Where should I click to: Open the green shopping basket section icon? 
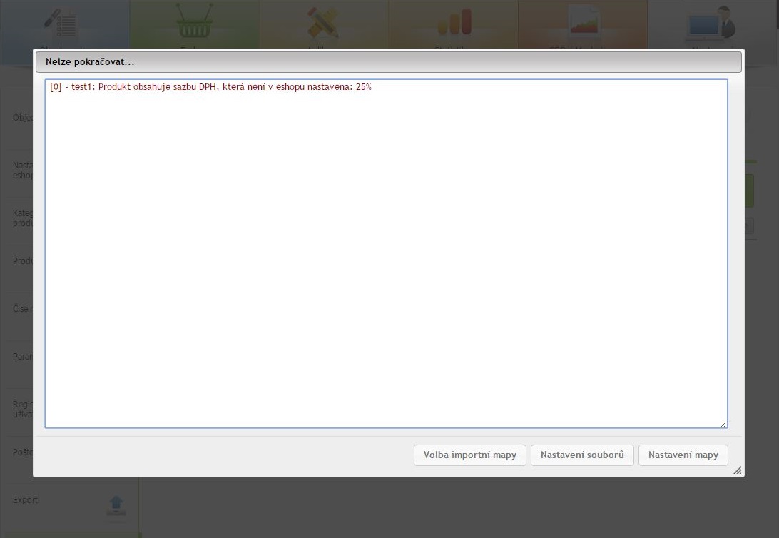(194, 21)
